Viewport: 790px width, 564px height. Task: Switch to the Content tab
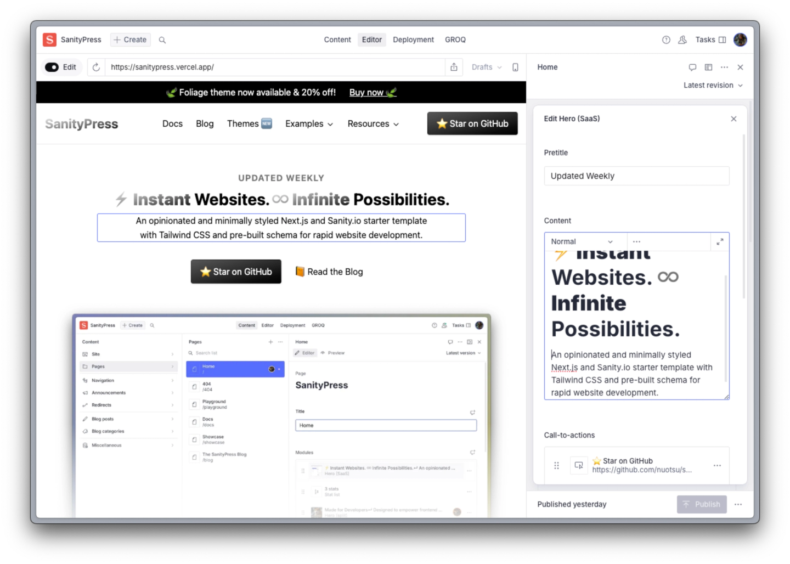(x=337, y=40)
